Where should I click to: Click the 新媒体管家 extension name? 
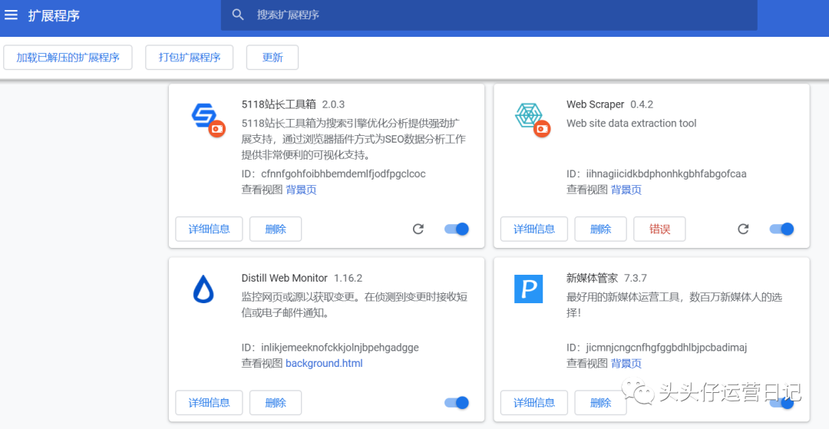tap(592, 278)
